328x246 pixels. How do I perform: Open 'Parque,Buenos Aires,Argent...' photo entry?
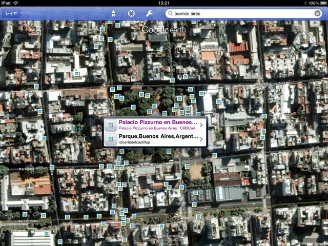(155, 139)
